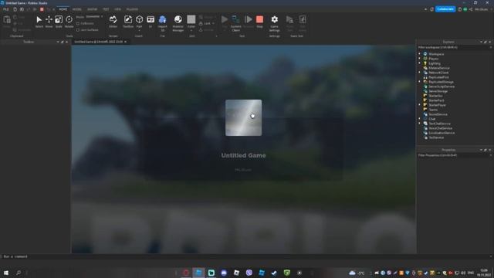Switch to the AVATAR ribbon tab
494x278 pixels.
[92, 9]
